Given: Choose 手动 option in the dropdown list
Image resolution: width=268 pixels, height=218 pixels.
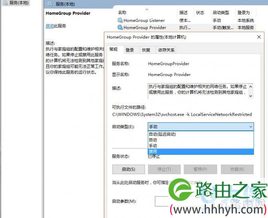Looking at the screenshot, I should coord(201,146).
